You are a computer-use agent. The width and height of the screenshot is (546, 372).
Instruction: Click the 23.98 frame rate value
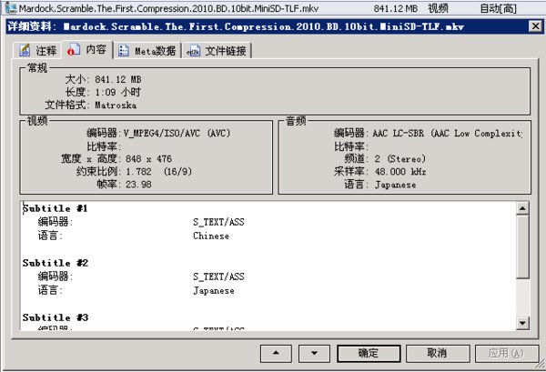(x=138, y=185)
